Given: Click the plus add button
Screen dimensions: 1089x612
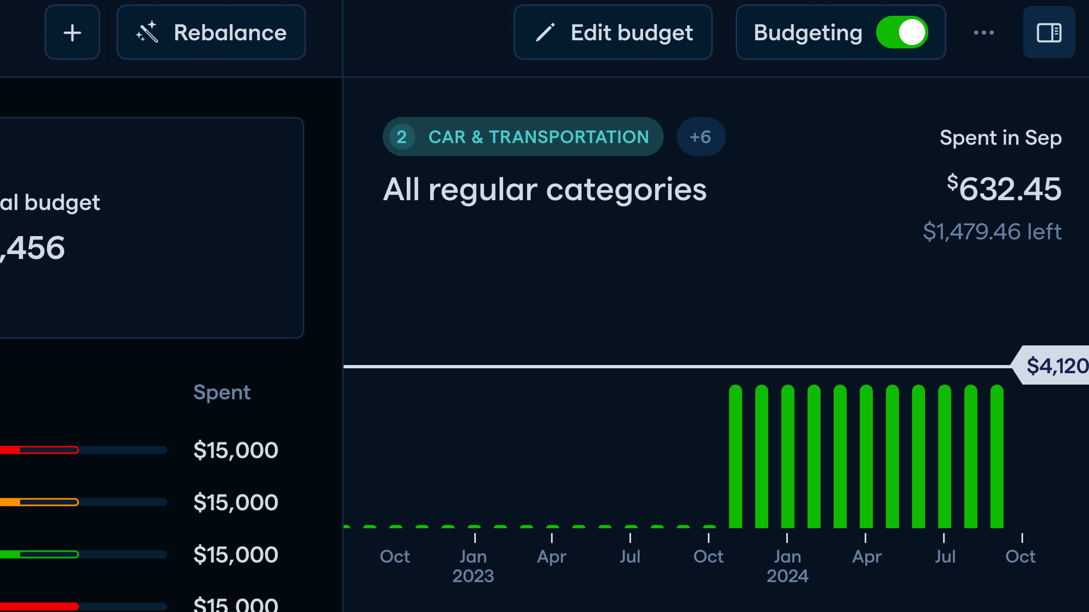Looking at the screenshot, I should [x=72, y=33].
